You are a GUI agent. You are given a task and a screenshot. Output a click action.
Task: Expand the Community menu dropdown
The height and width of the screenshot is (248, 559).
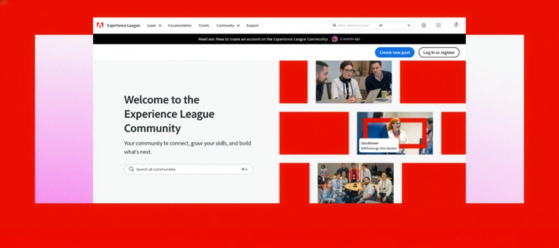click(x=228, y=26)
